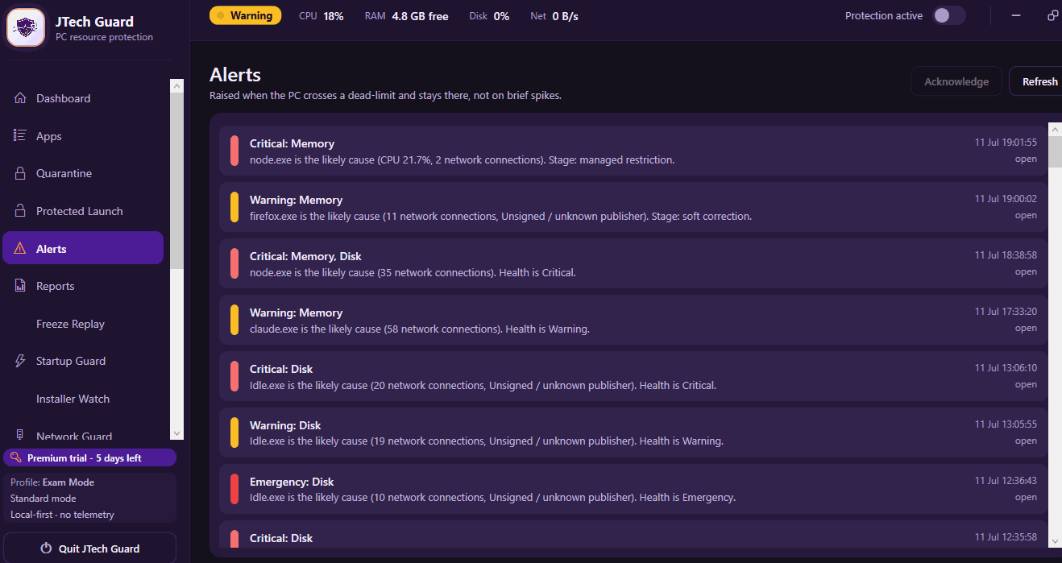This screenshot has height=563, width=1062.
Task: Click the open status under 19:01:55
Action: point(1026,159)
